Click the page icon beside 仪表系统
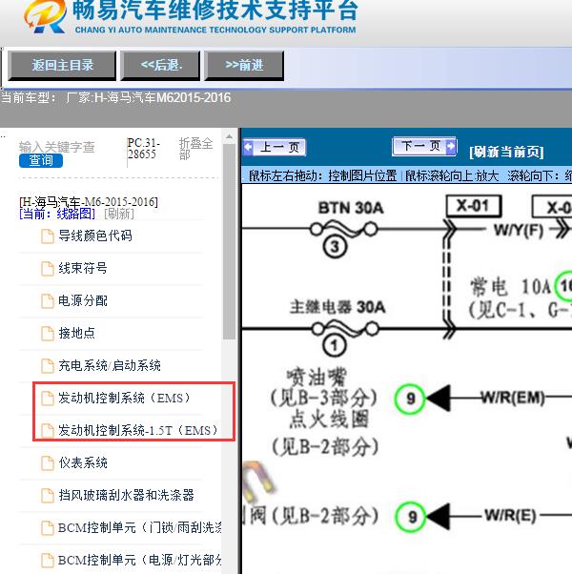Image resolution: width=572 pixels, height=574 pixels. [48, 463]
